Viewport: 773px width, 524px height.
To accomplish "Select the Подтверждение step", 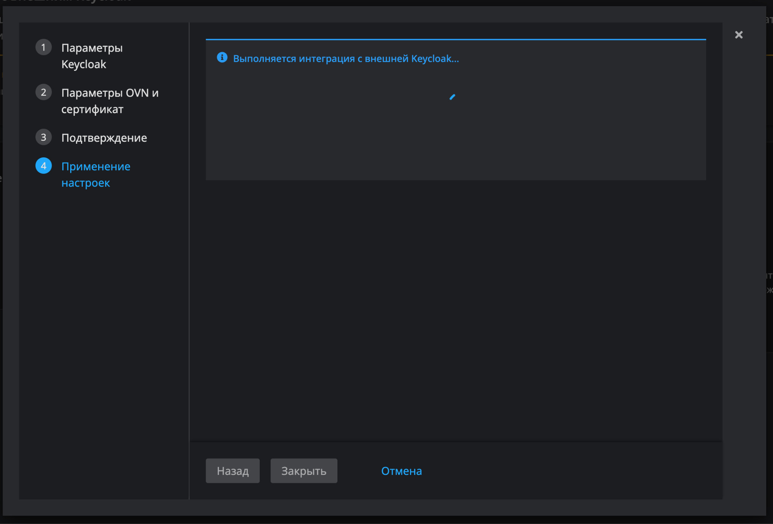I will [x=104, y=138].
